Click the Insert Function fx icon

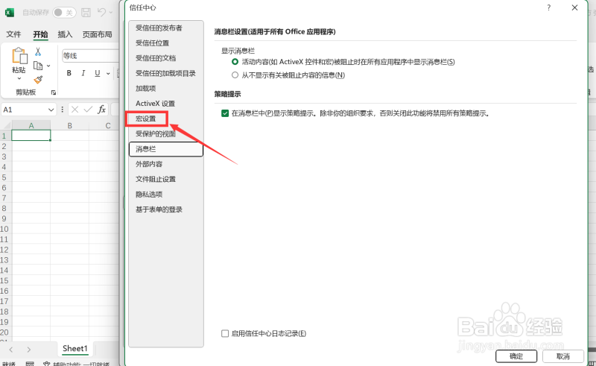[101, 110]
